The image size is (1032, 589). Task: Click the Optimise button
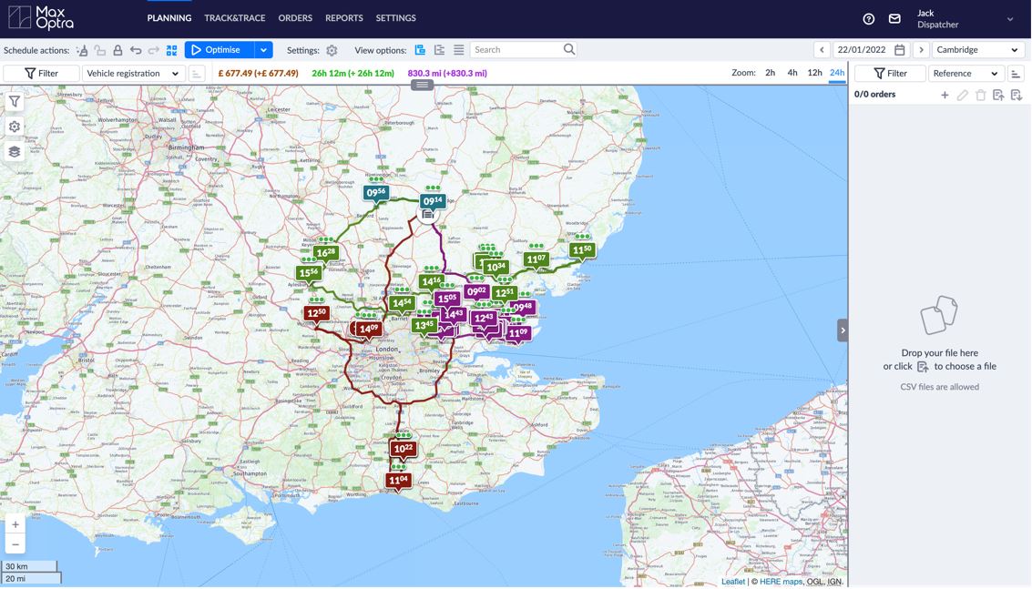pyautogui.click(x=218, y=50)
